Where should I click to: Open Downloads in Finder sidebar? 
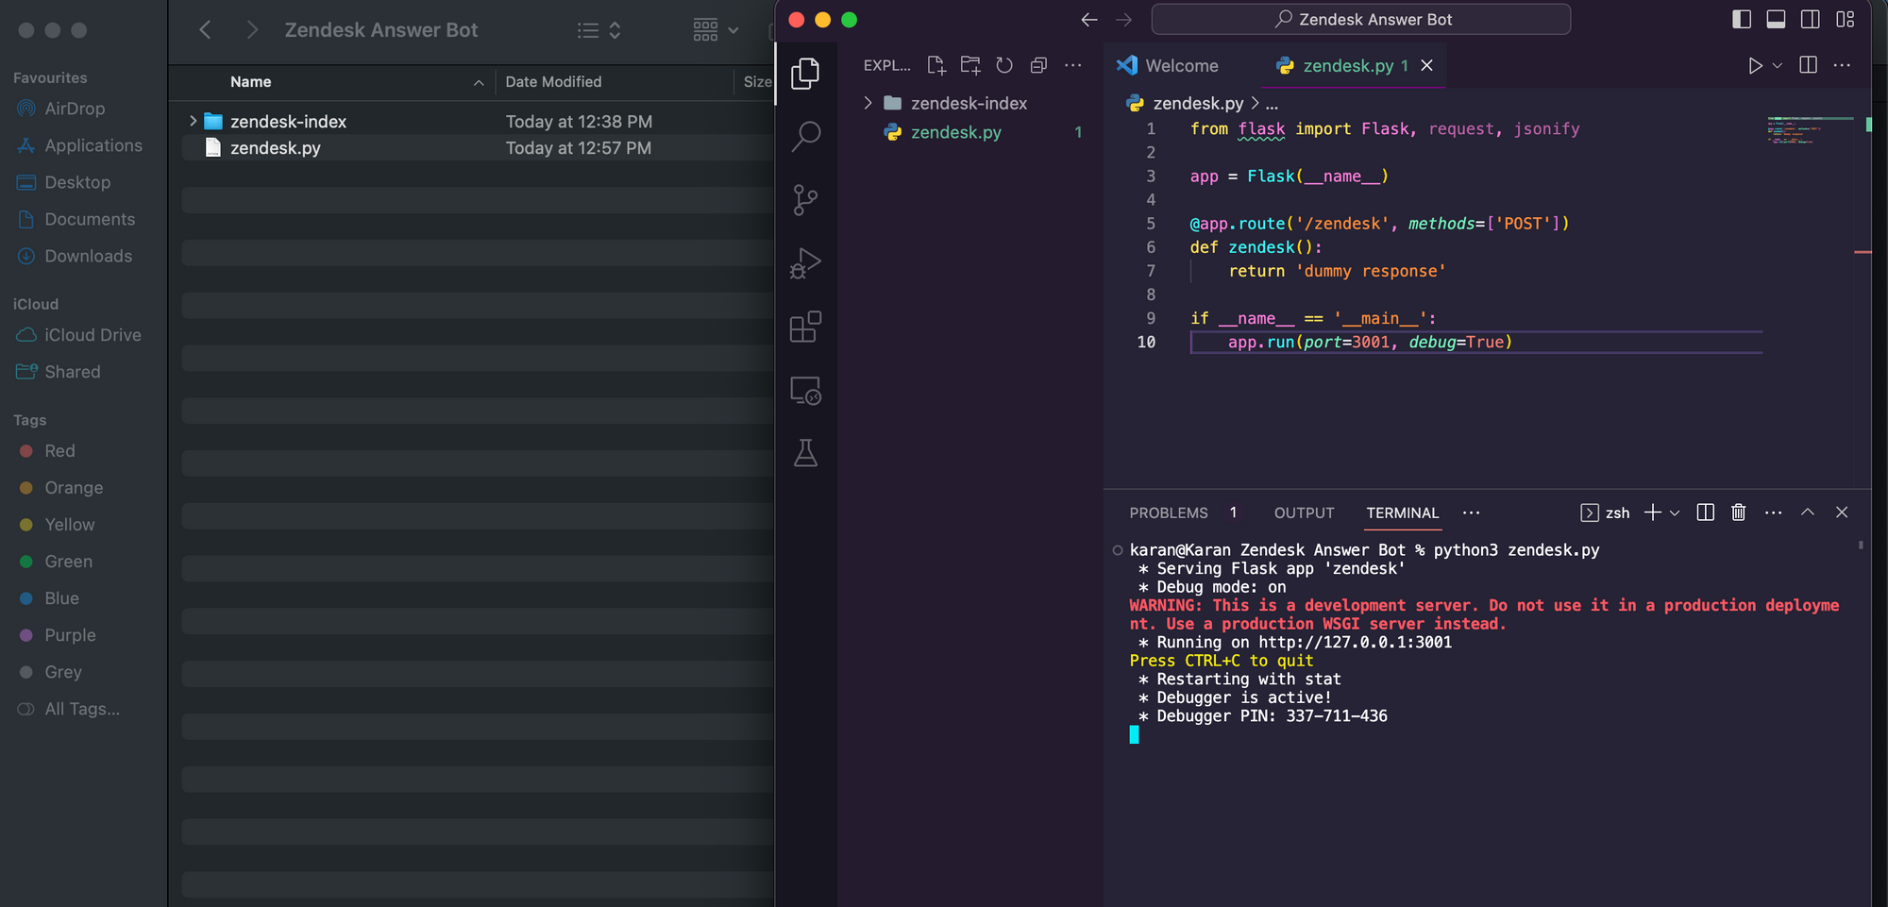[x=88, y=256]
